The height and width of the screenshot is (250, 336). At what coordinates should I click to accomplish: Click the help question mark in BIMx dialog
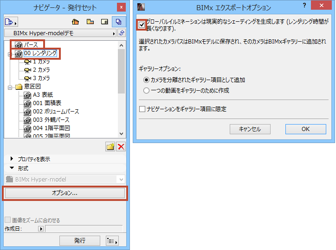pos(304,6)
